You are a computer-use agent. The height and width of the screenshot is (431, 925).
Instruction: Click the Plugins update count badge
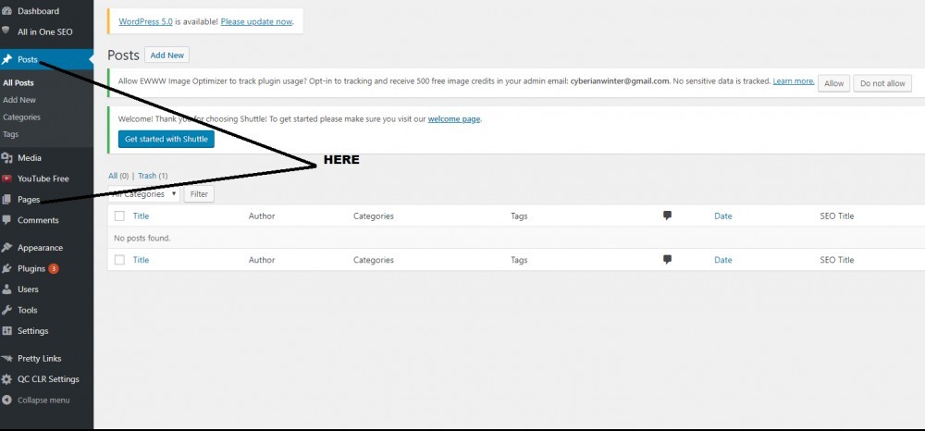click(53, 268)
